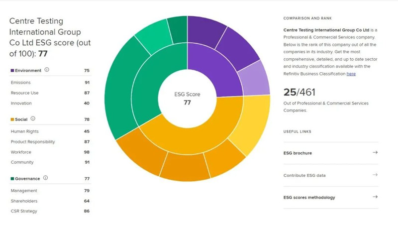The height and width of the screenshot is (227, 398).
Task: Open ESG scores methodology link
Action: [x=309, y=198]
